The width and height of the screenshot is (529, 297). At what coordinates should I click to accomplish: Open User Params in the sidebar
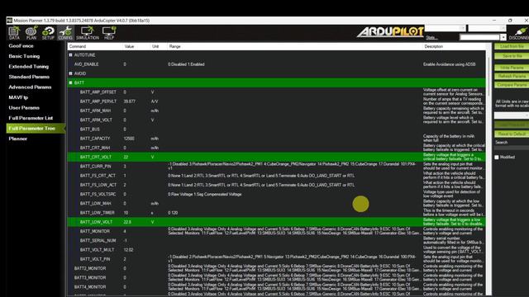pos(24,108)
